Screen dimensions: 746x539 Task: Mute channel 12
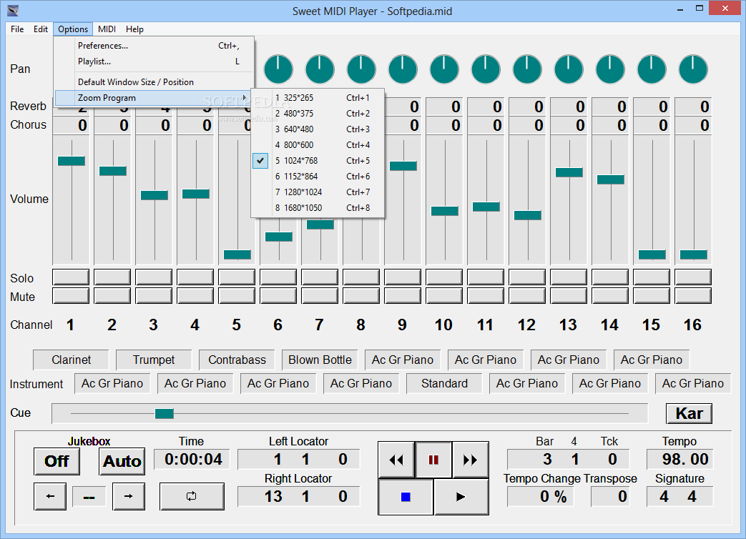coord(527,296)
